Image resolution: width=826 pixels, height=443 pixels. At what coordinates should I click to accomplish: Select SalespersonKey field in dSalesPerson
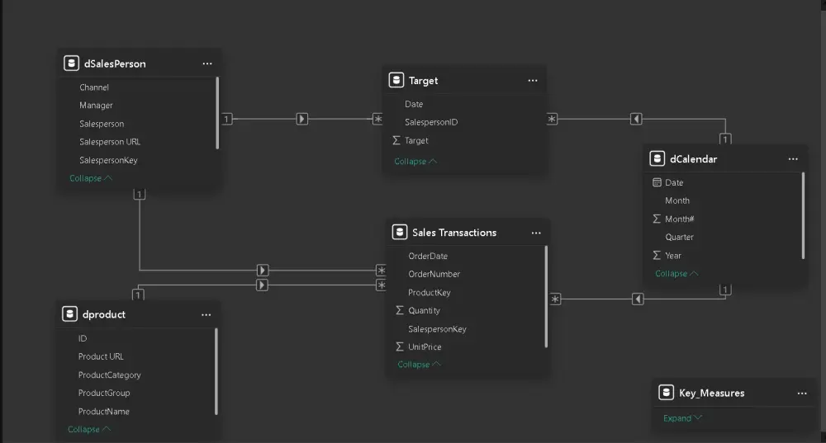coord(108,160)
